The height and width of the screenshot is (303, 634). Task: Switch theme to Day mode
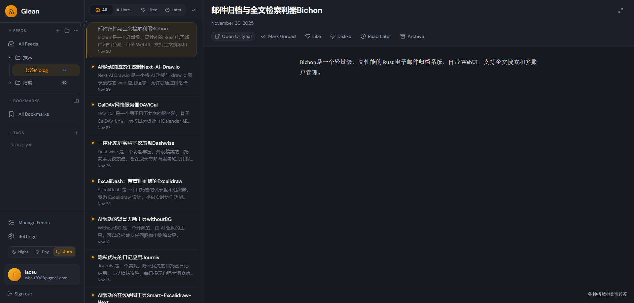click(42, 252)
